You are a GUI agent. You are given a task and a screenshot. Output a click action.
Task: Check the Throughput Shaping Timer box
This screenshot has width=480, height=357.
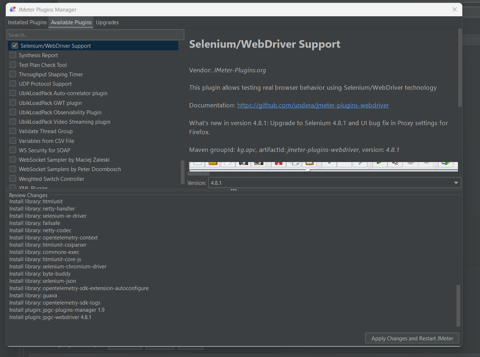[13, 74]
